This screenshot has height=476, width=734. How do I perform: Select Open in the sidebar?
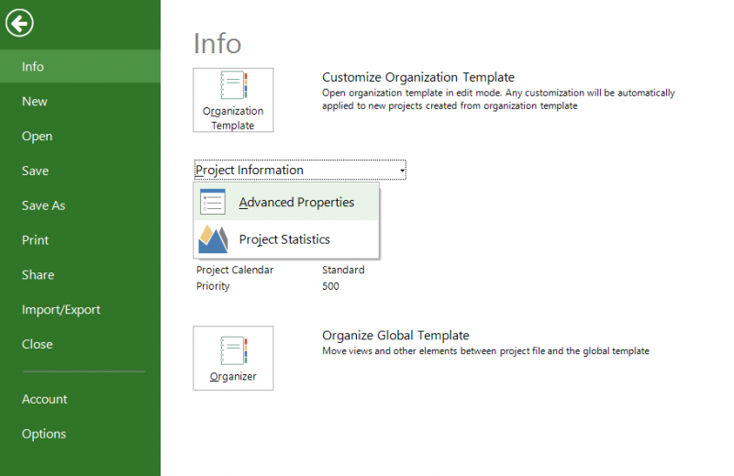click(38, 137)
